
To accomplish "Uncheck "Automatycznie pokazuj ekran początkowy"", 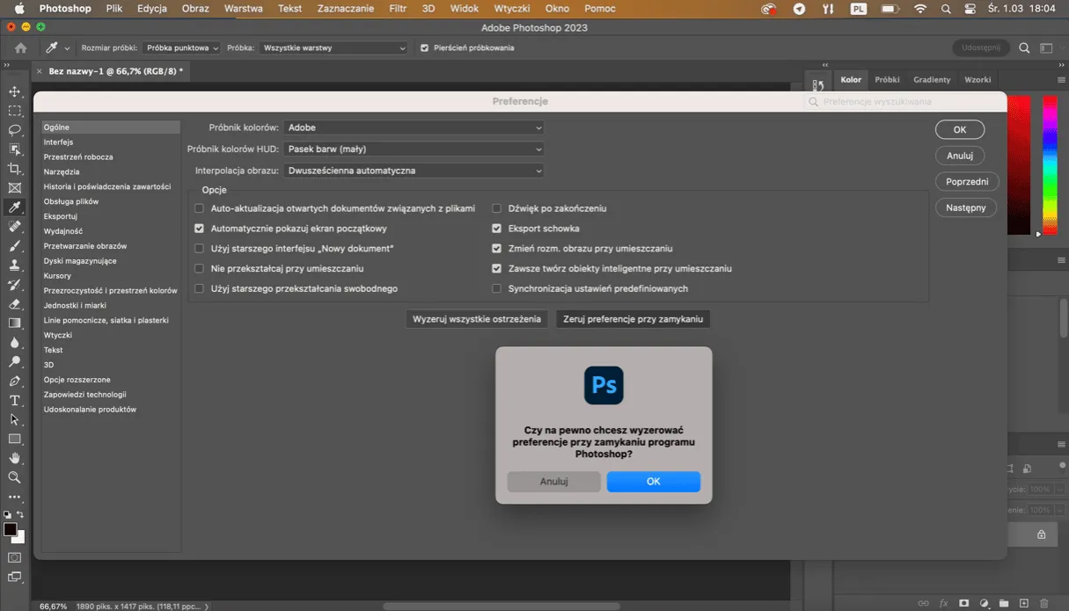I will [x=199, y=227].
